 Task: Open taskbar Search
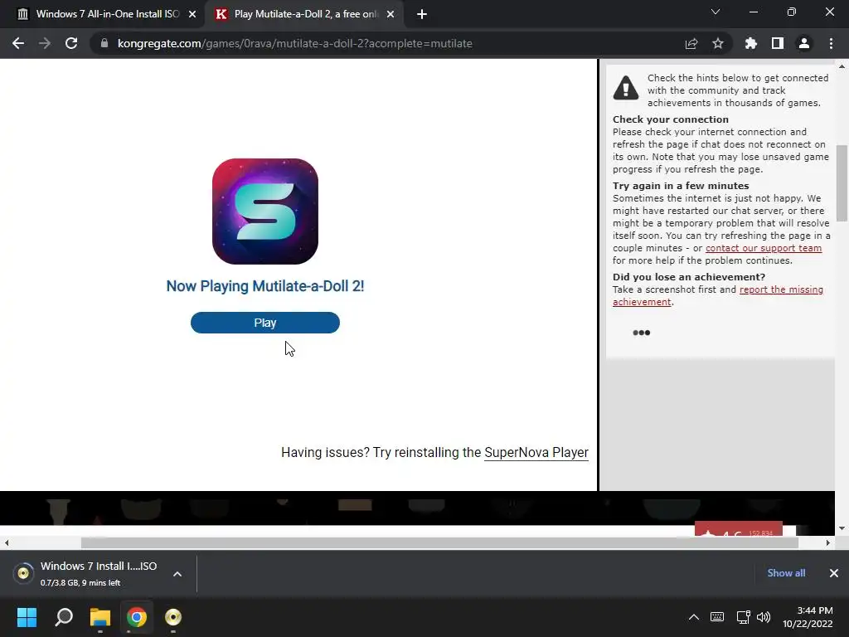coord(64,617)
